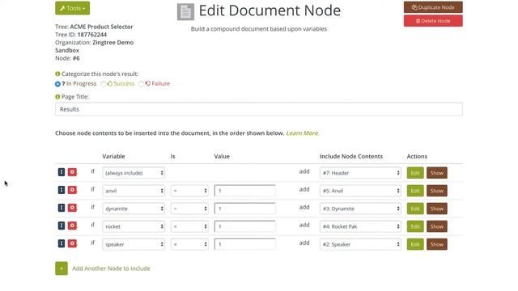The height and width of the screenshot is (291, 518).
Task: Click the Delete Node button
Action: pos(433,21)
